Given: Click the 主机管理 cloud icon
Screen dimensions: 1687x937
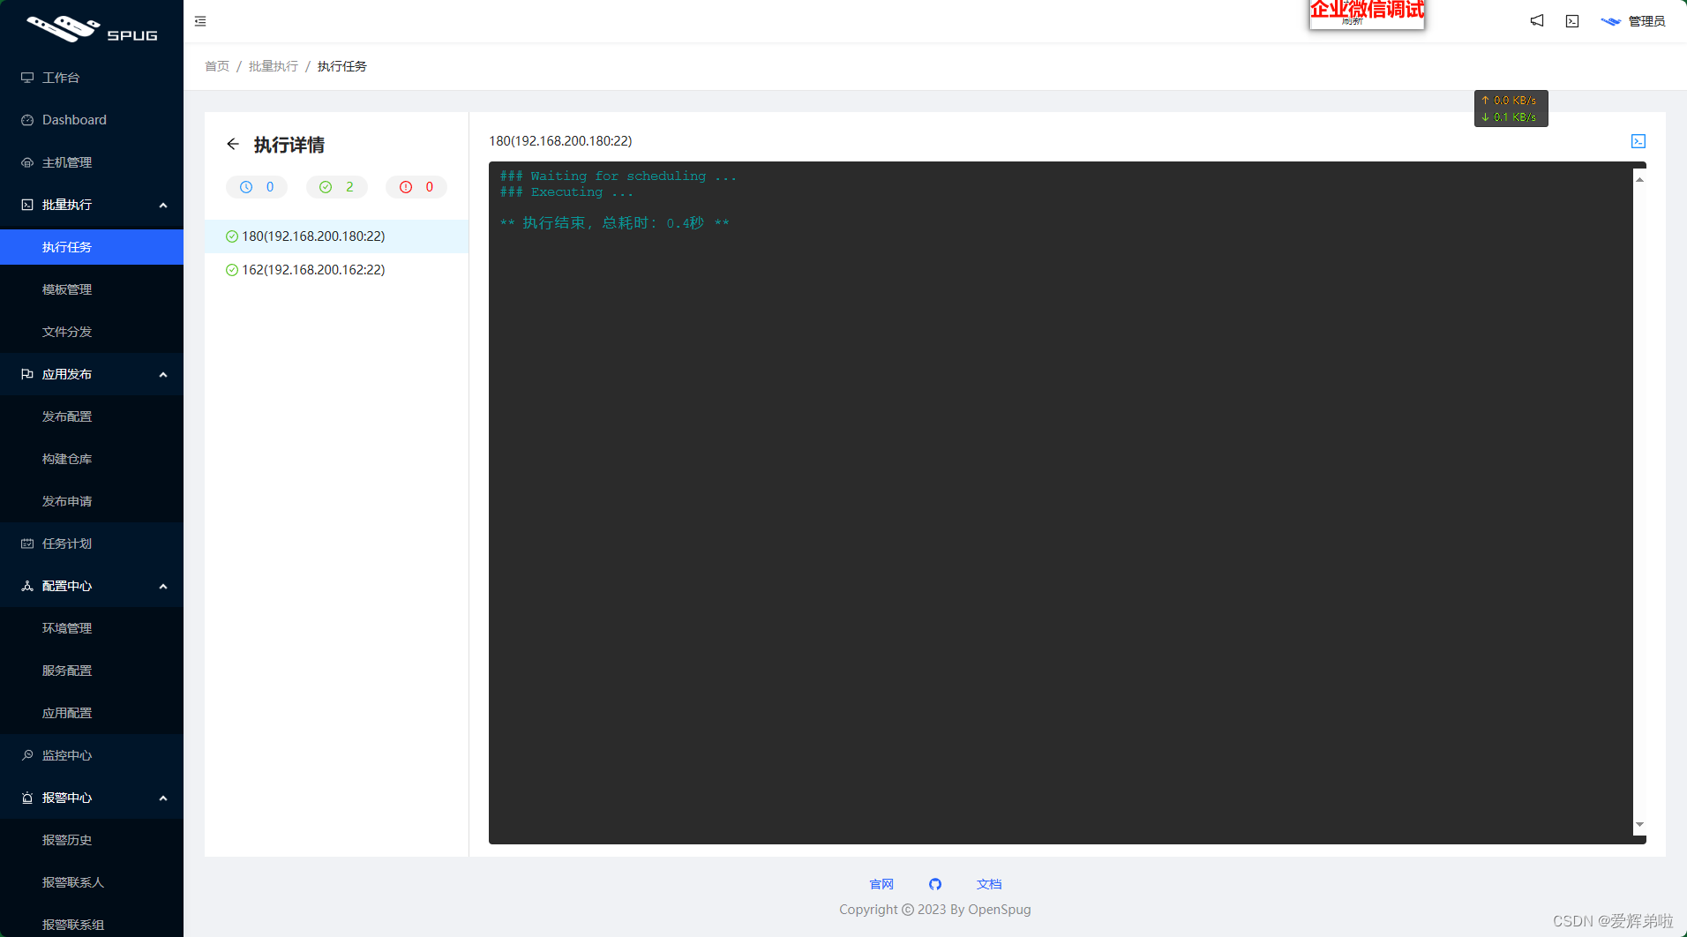Looking at the screenshot, I should (27, 162).
